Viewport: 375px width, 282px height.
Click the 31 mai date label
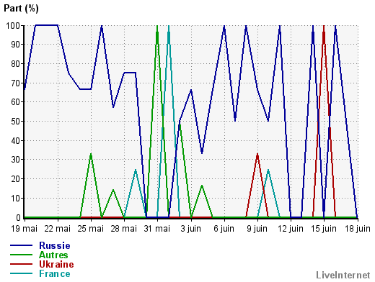(157, 229)
